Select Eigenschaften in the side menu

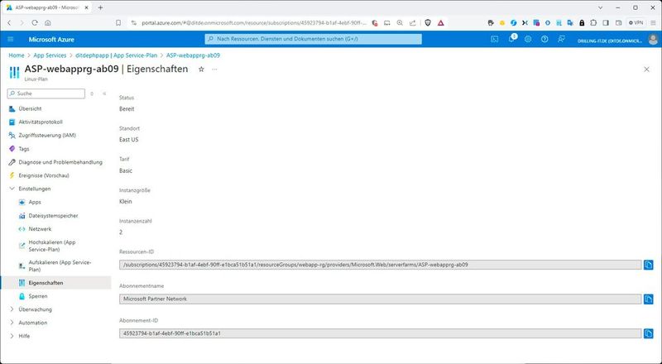[55, 283]
